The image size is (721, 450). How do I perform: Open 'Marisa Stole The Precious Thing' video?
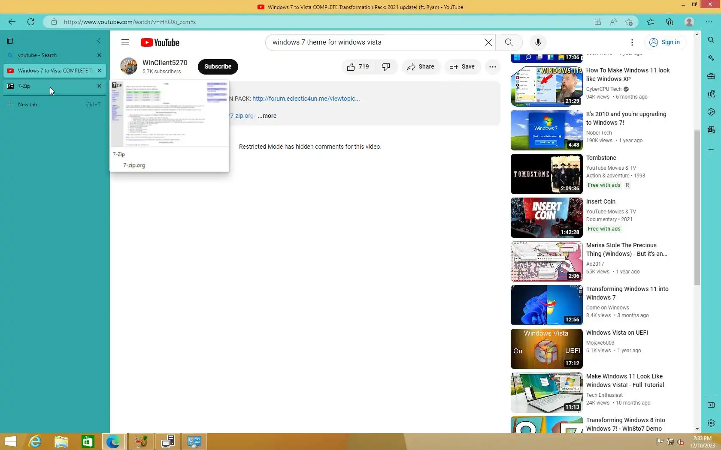point(627,249)
